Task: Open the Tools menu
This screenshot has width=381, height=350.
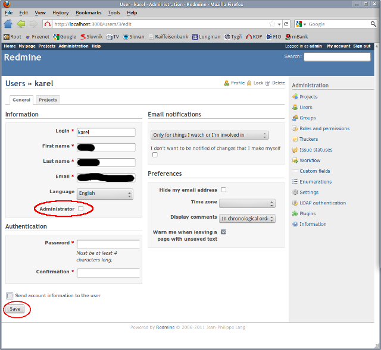Action: pos(114,13)
